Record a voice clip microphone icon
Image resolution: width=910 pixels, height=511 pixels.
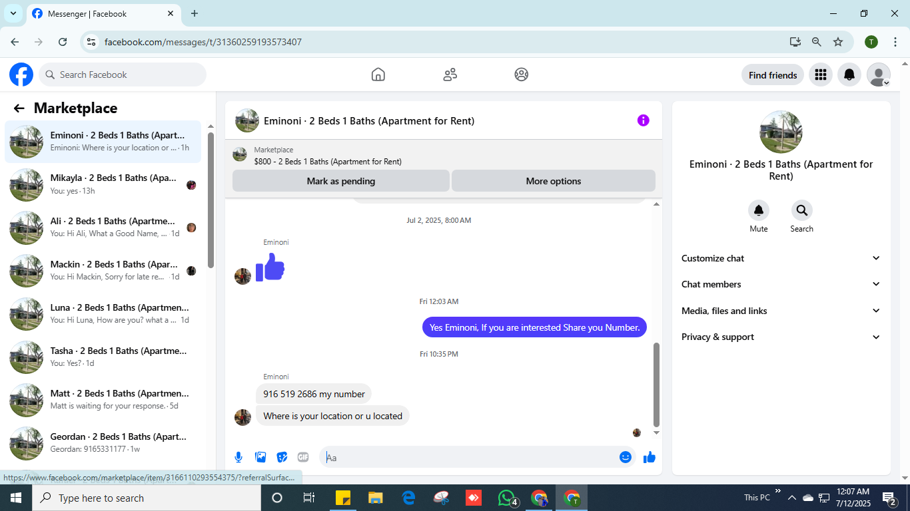point(238,457)
